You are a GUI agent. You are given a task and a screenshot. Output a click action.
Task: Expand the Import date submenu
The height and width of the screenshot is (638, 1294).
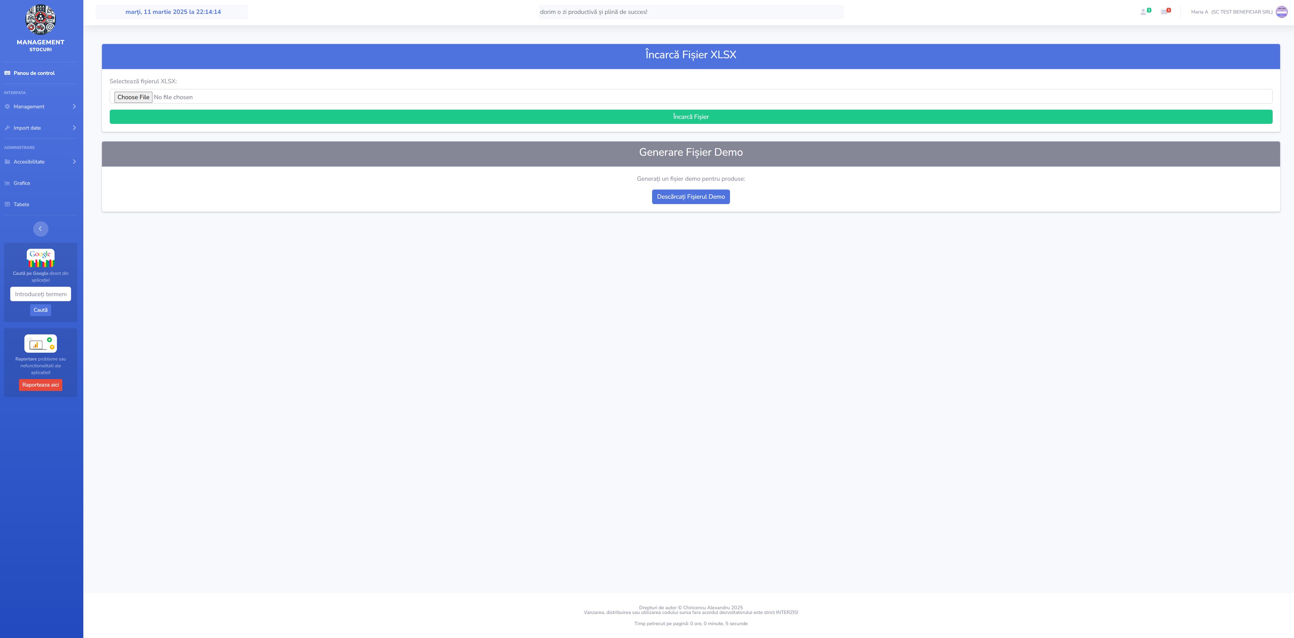click(x=40, y=128)
